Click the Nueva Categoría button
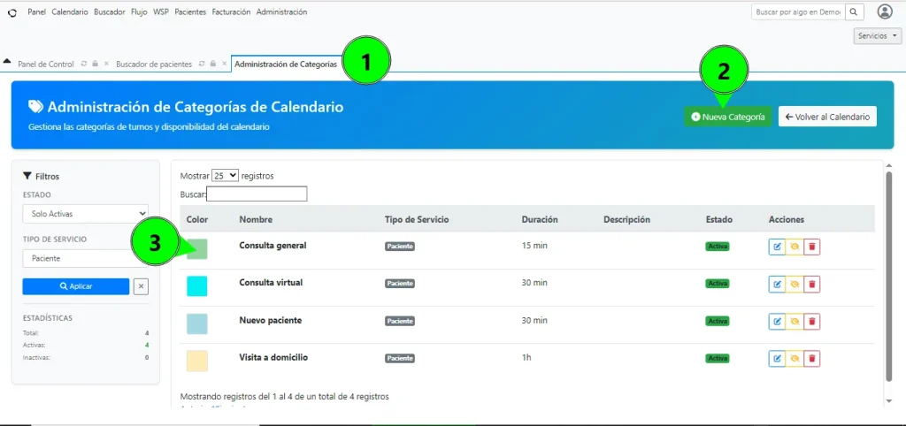906x426 pixels. (x=728, y=117)
